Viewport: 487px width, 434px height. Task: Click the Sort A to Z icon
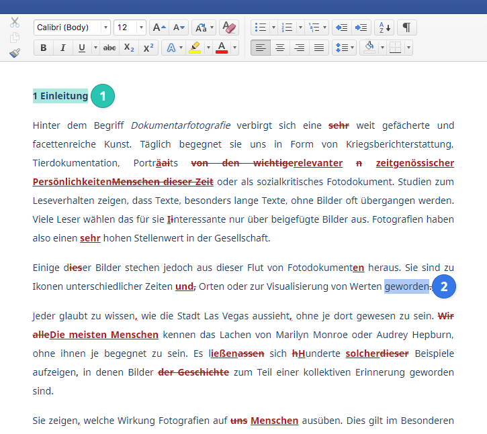(x=384, y=28)
